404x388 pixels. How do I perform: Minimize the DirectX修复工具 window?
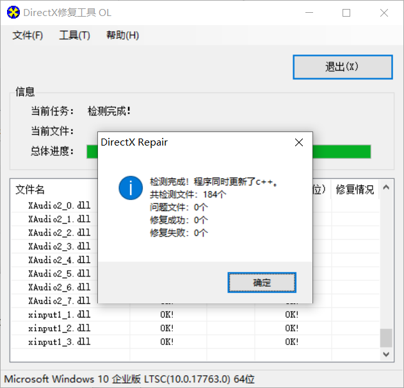[309, 13]
